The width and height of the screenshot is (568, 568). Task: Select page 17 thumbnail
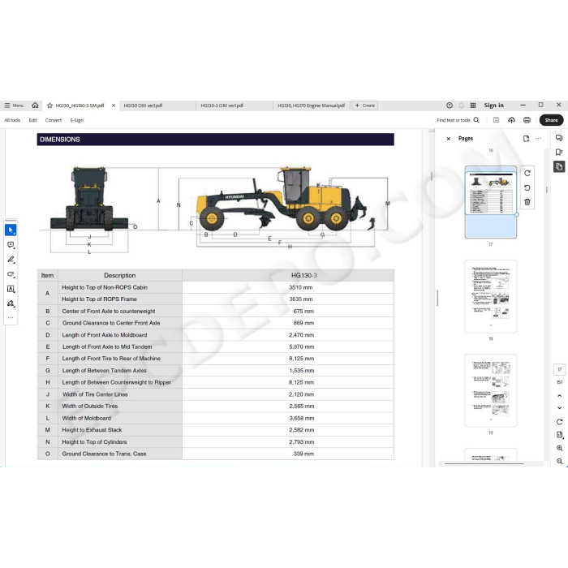pos(490,202)
